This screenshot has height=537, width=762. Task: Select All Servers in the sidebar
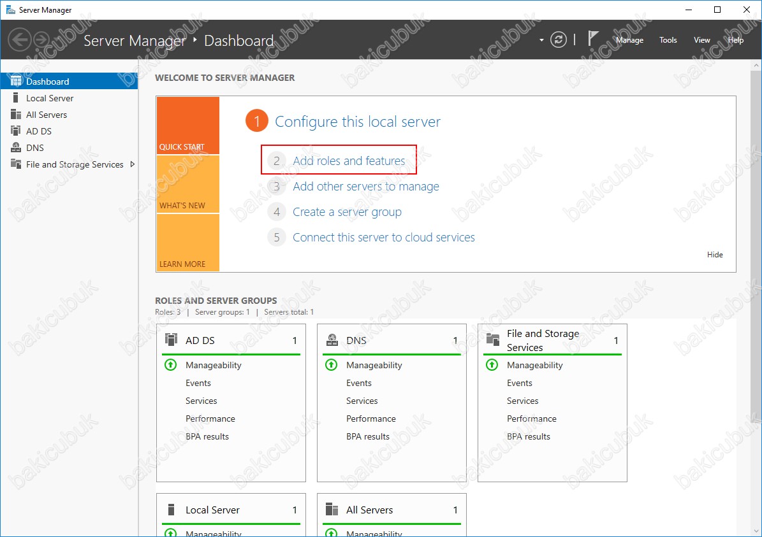pyautogui.click(x=69, y=115)
